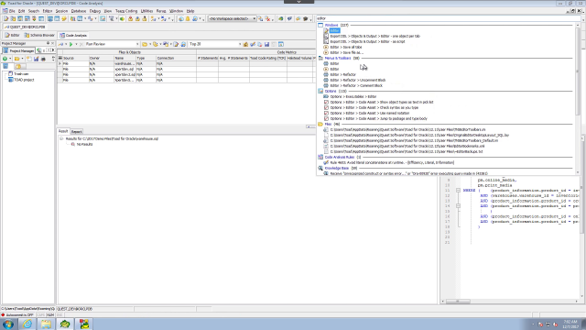Open the Database menu
Screen dimensions: 586x330
79,11
